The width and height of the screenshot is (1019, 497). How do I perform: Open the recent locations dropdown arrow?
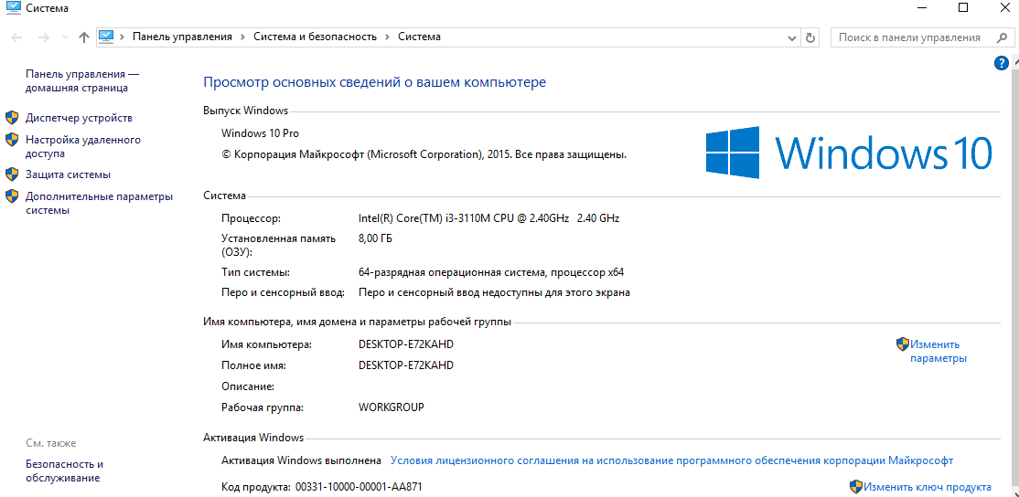coord(64,37)
